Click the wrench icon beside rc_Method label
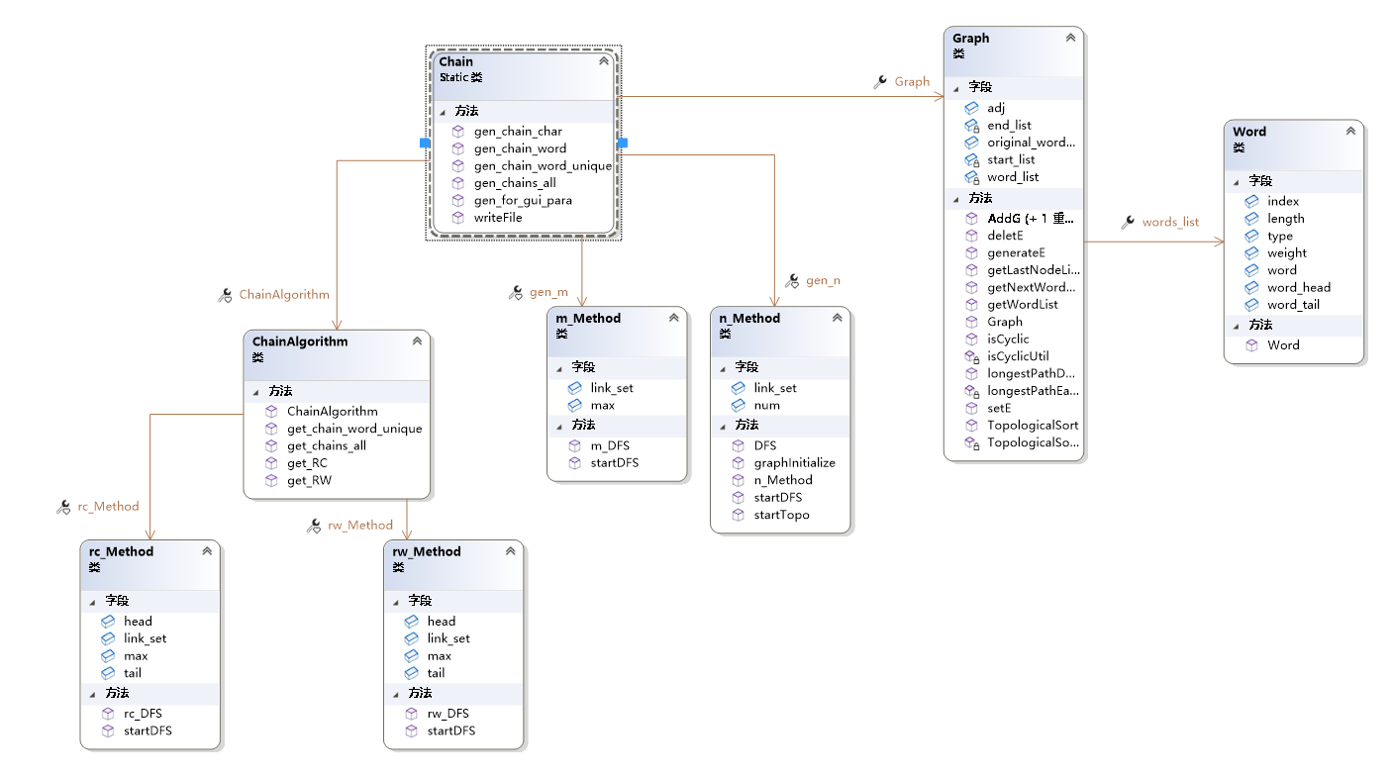 tap(63, 507)
